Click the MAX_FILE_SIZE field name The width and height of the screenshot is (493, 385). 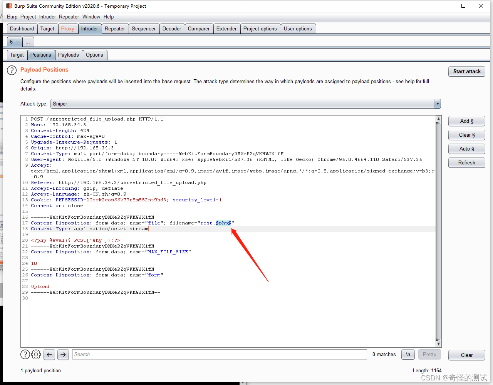click(x=168, y=252)
